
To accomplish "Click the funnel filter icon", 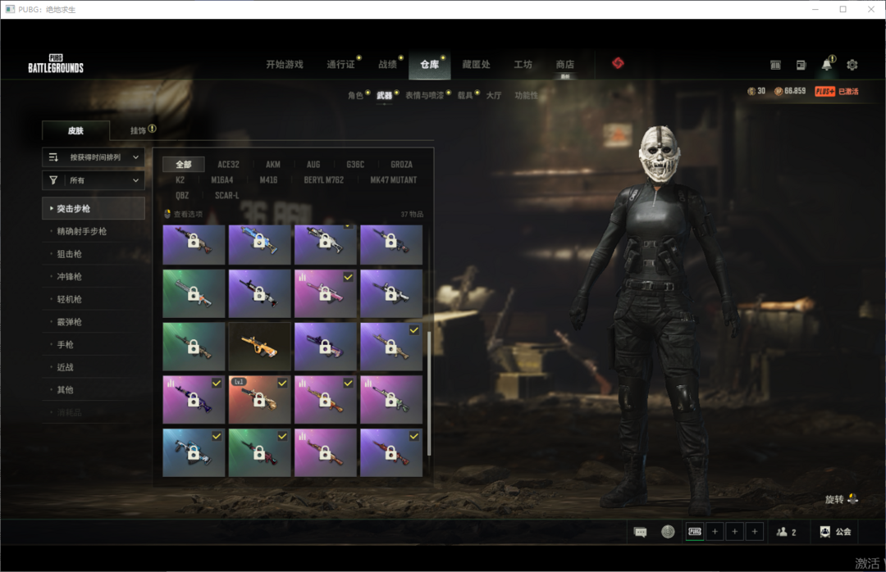I will point(53,180).
